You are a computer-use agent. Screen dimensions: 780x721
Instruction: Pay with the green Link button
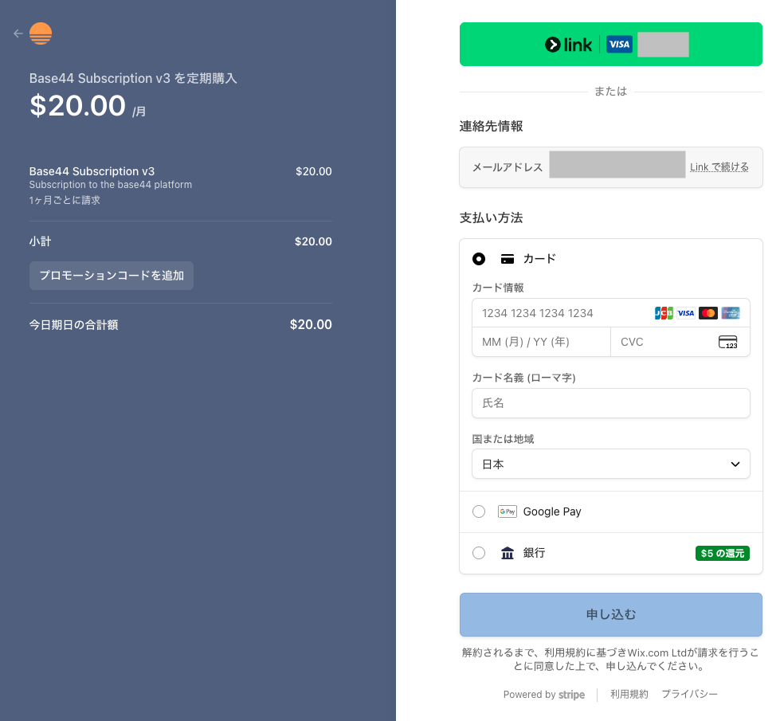point(610,45)
